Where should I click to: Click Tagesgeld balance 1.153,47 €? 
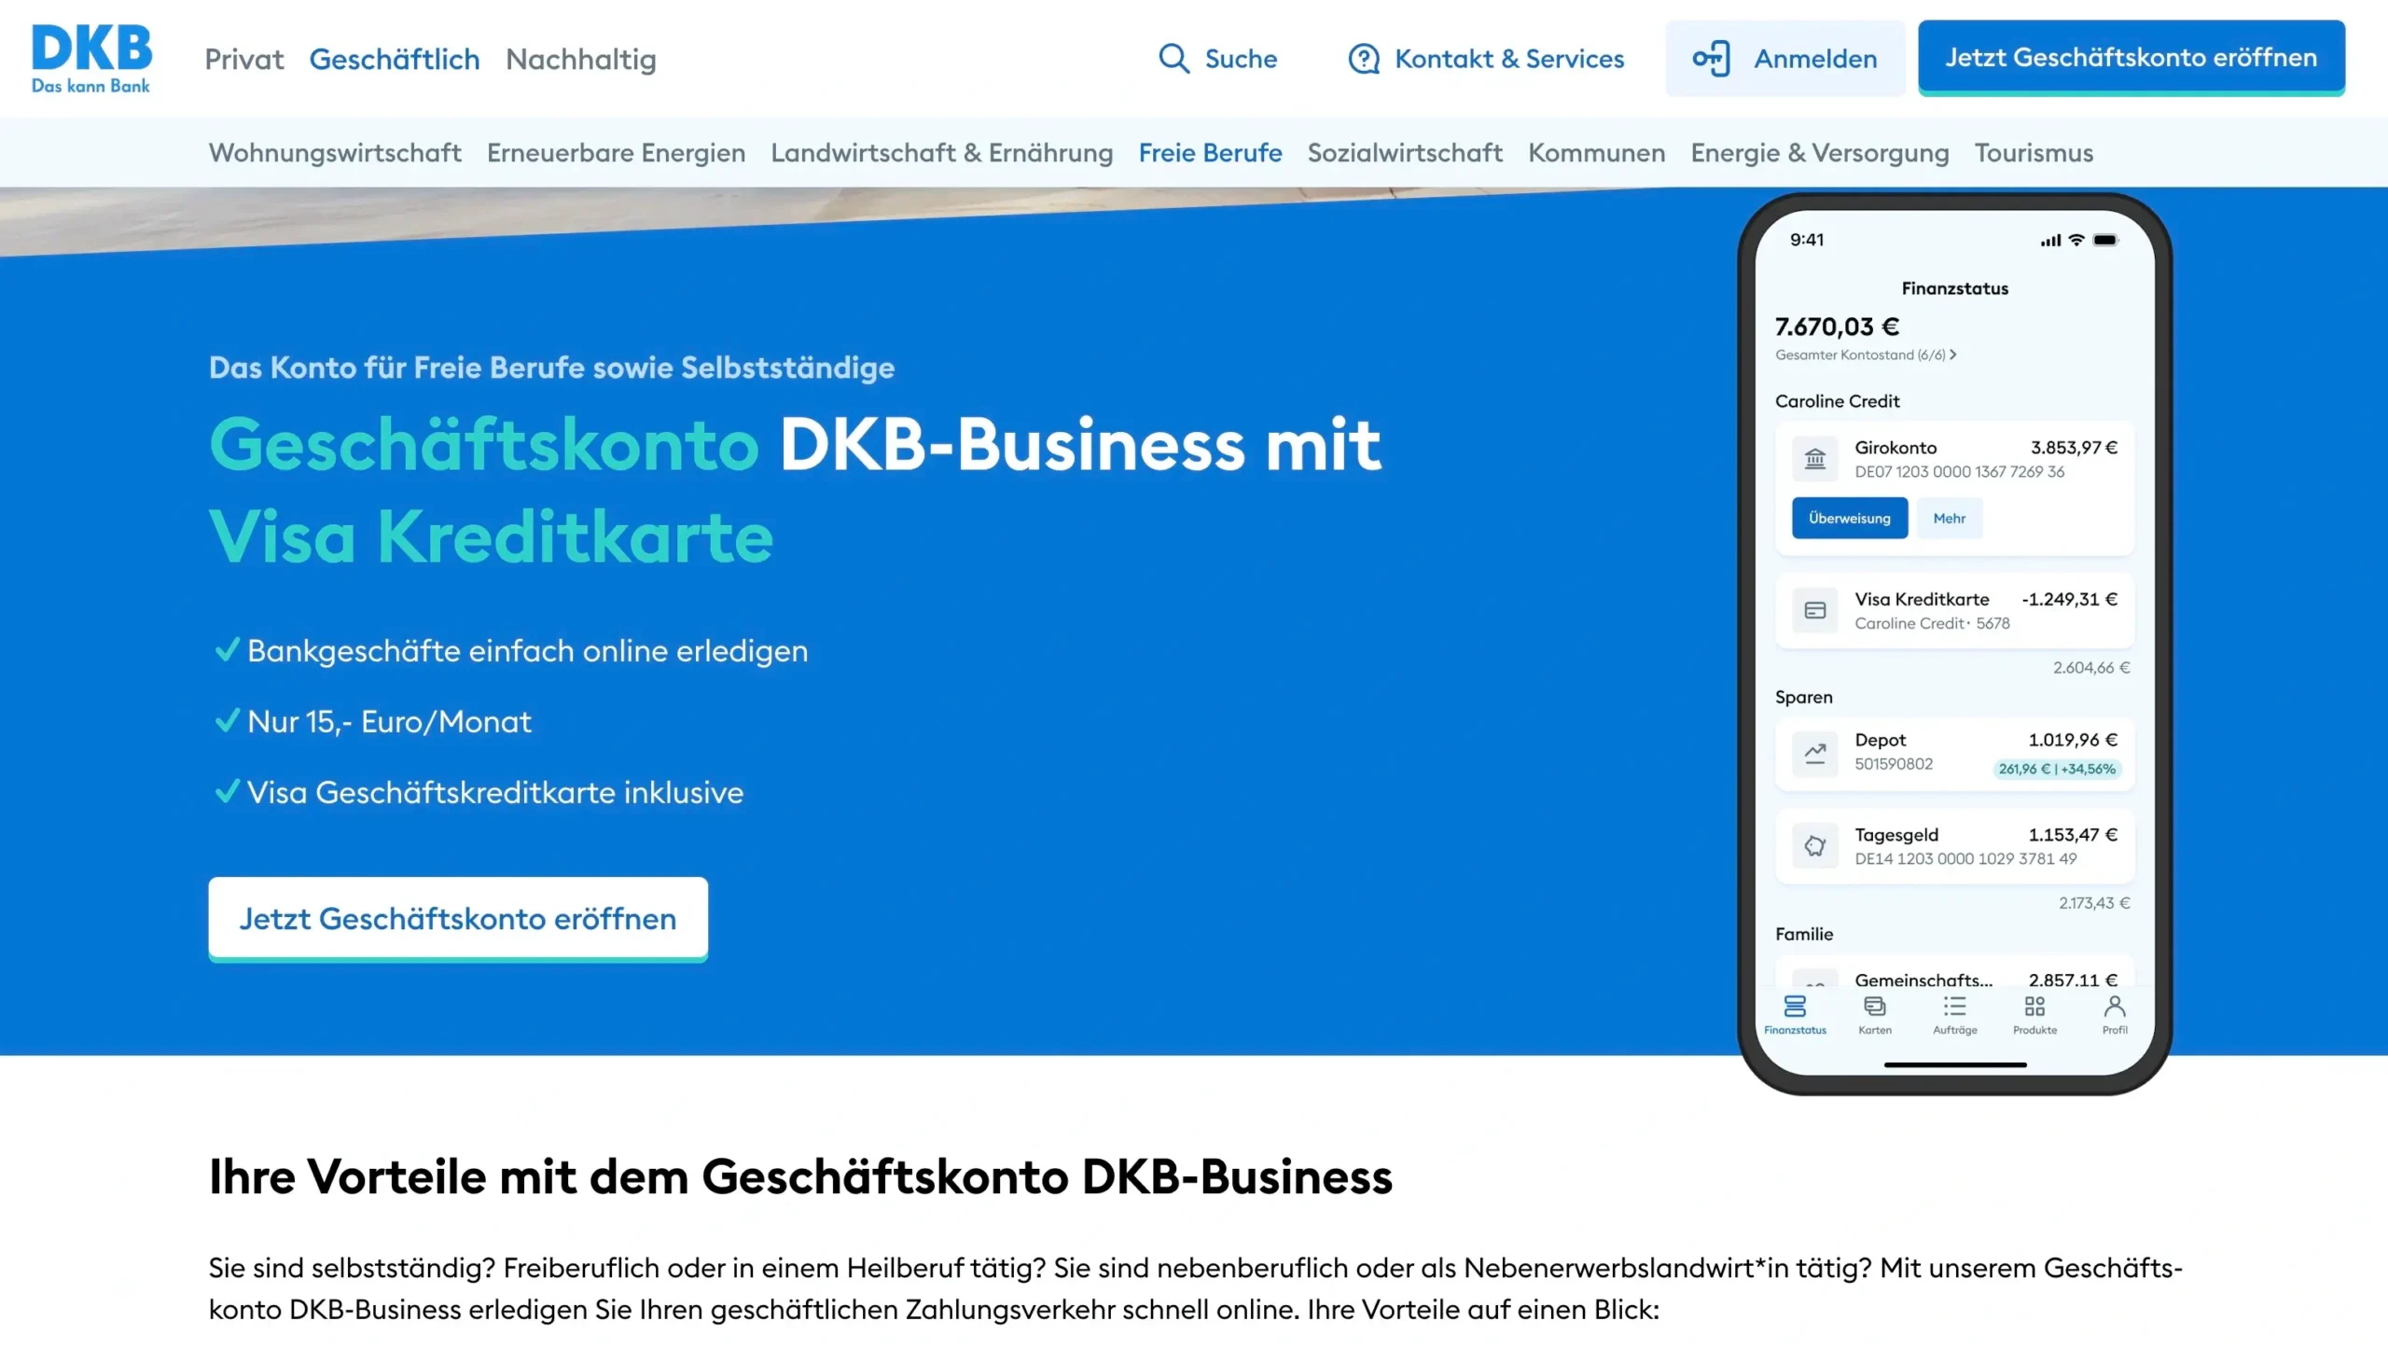pos(2073,834)
